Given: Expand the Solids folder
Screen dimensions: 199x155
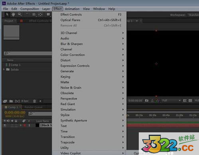Looking at the screenshot, I should (x=4, y=69).
